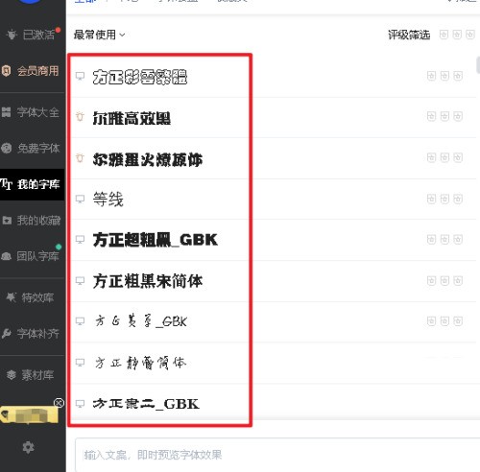The width and height of the screenshot is (480, 472).
Task: Set third rating star on 方正彩云繁體 row
Action: tap(458, 76)
